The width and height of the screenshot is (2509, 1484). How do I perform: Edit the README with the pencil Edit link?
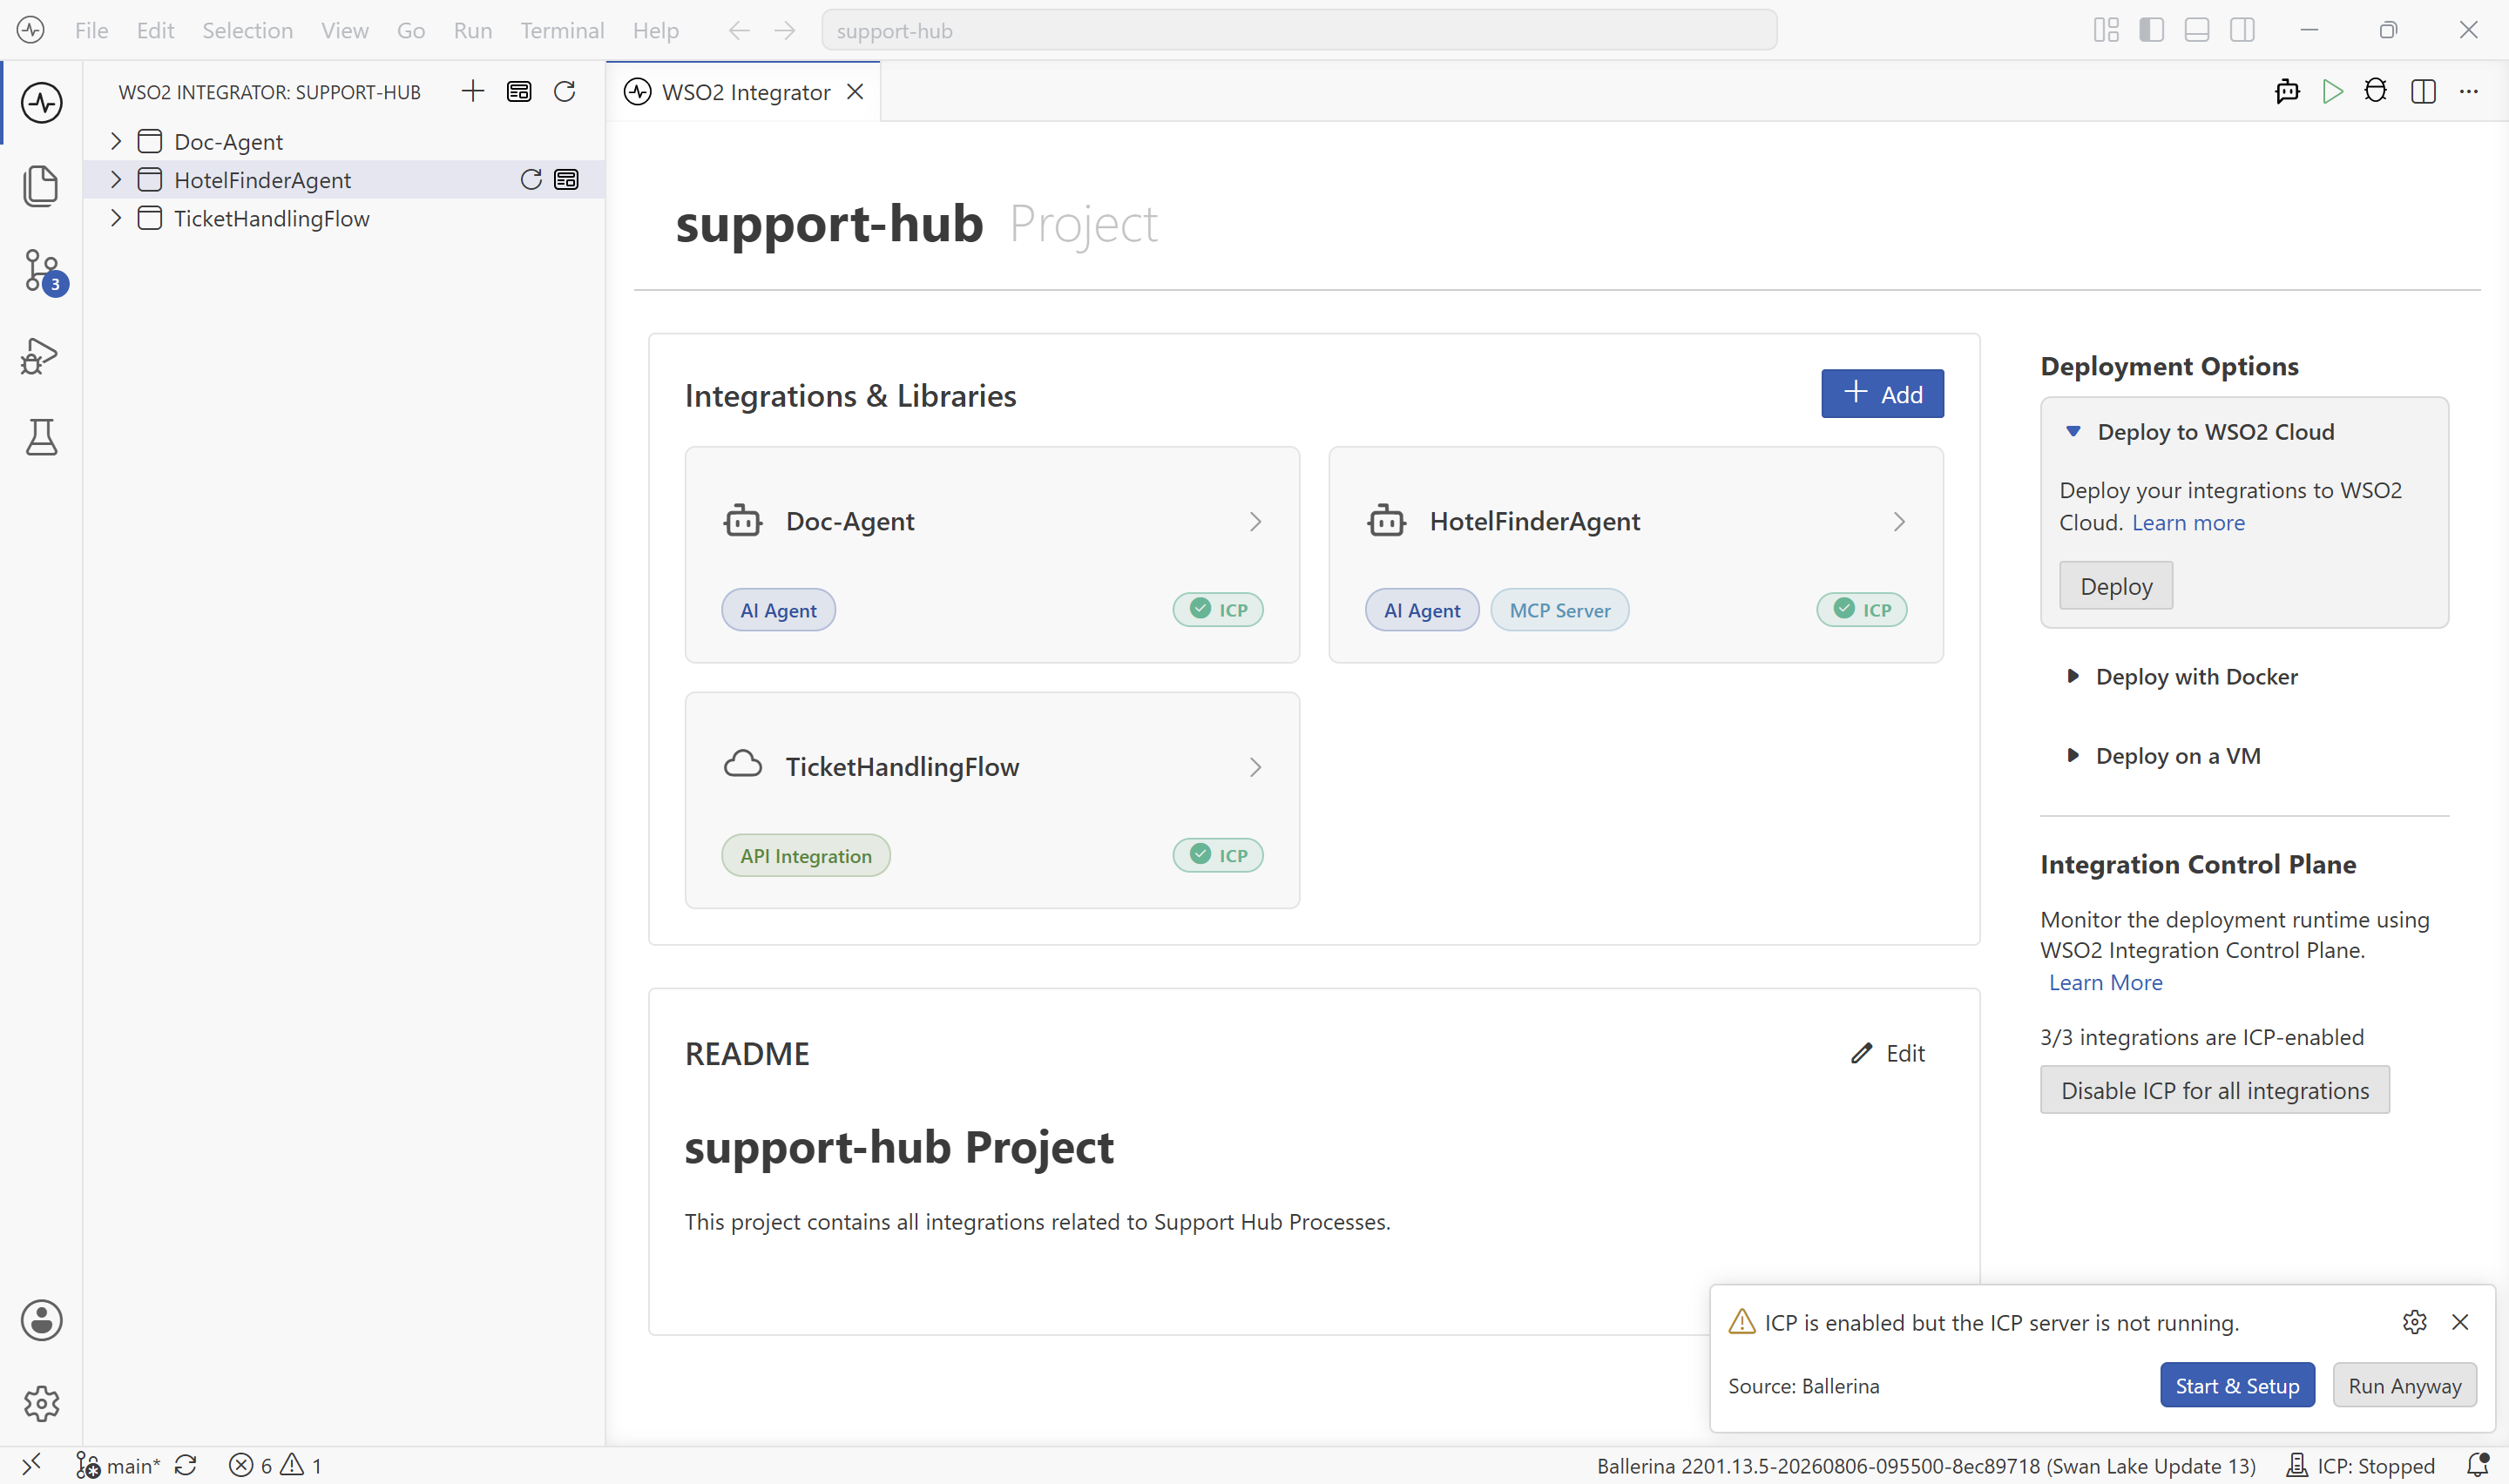click(x=1887, y=1053)
